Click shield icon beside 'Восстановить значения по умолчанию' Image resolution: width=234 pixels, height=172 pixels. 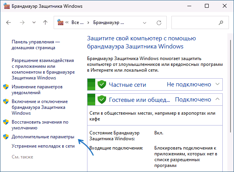coord(6,122)
